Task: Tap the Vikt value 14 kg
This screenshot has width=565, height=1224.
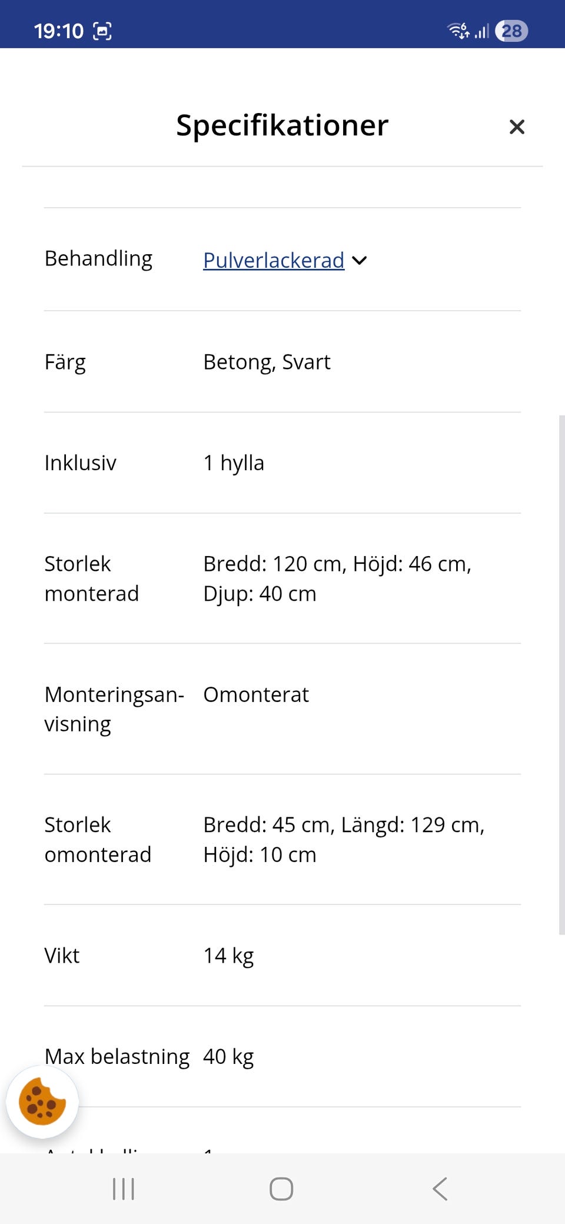Action: point(228,956)
